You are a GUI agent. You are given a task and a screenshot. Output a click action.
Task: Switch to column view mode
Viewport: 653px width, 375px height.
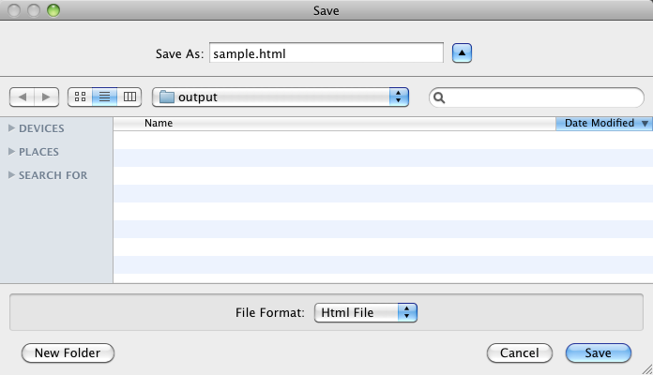click(x=129, y=97)
